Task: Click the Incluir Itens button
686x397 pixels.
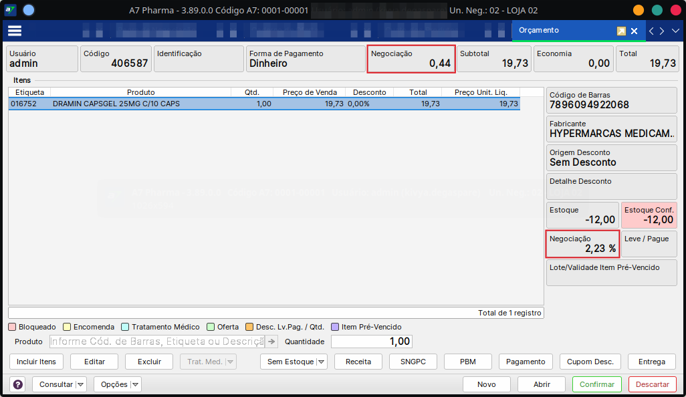Action: tap(37, 362)
